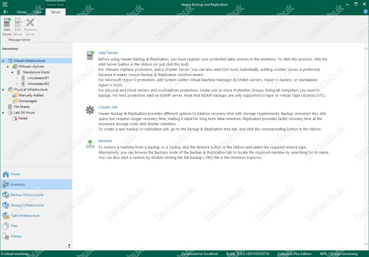The image size is (369, 257).
Task: Open the History navigation pane
Action: (x=36, y=236)
